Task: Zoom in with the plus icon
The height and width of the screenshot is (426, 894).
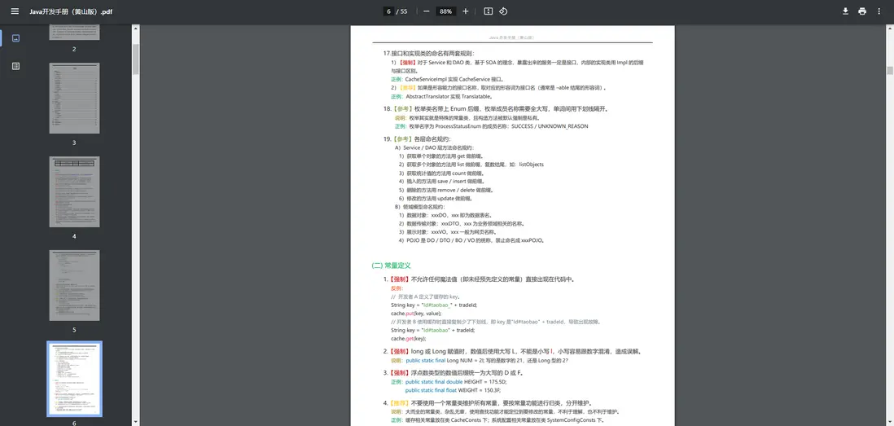Action: 465,11
